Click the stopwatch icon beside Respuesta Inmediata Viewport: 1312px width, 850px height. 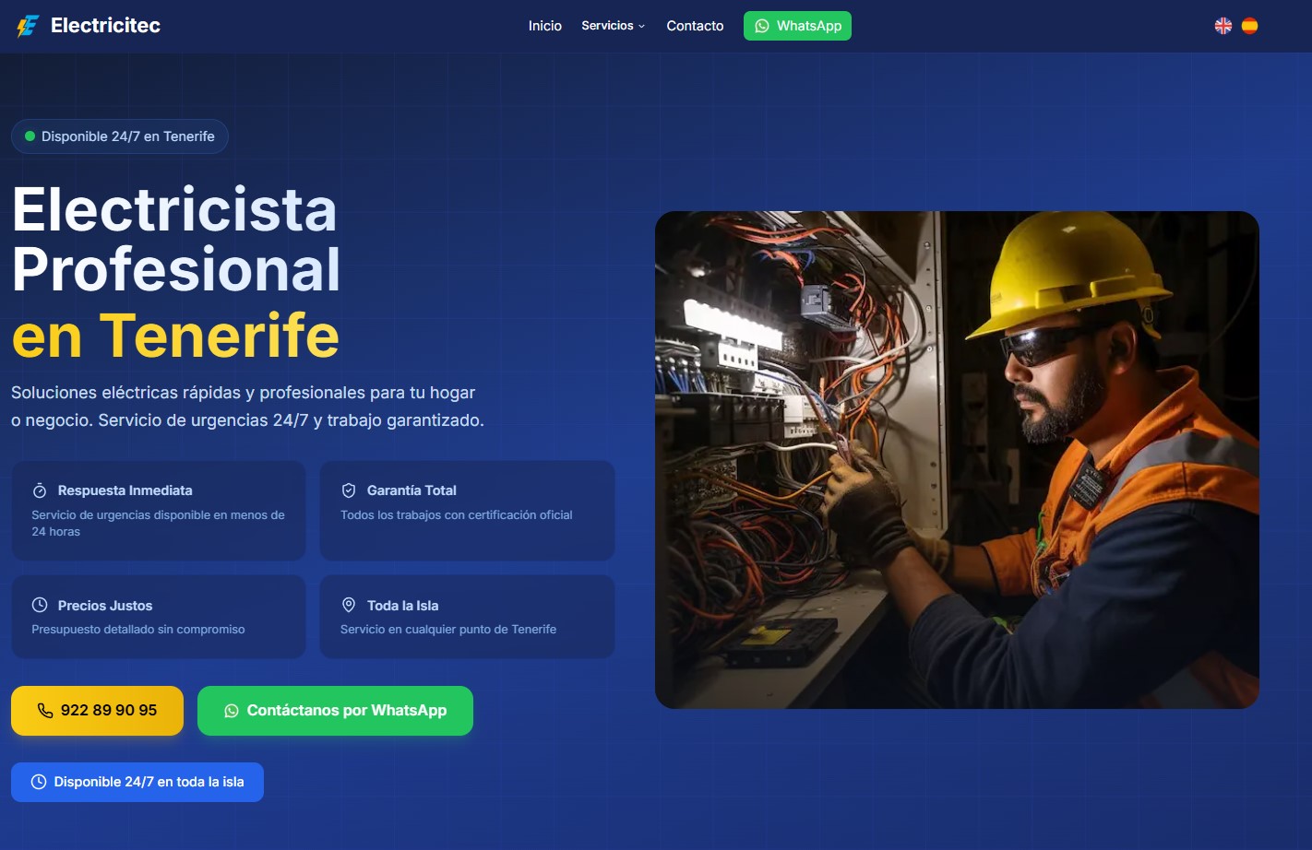tap(40, 490)
